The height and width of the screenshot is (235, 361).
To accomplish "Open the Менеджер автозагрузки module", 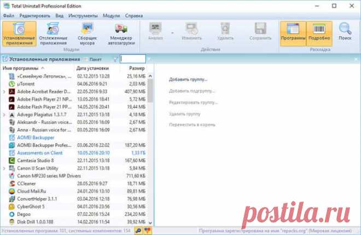I will (x=121, y=33).
